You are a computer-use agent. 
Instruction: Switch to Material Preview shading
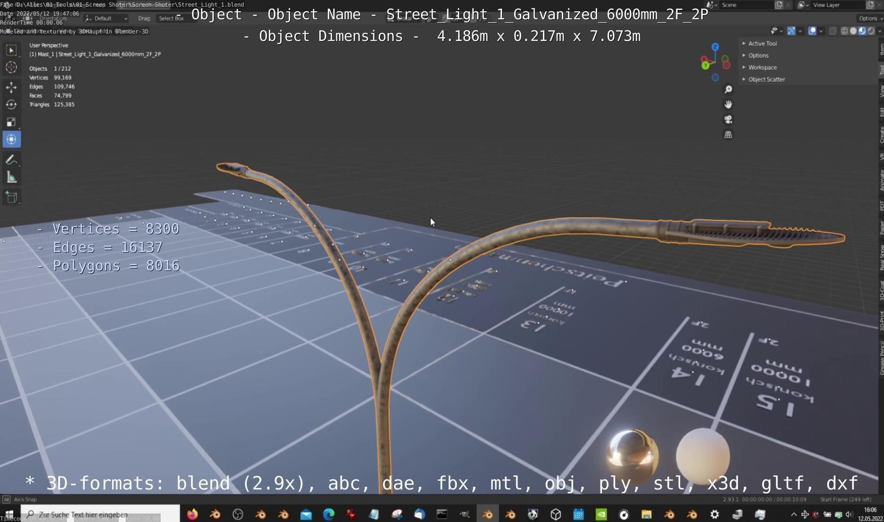click(x=862, y=31)
